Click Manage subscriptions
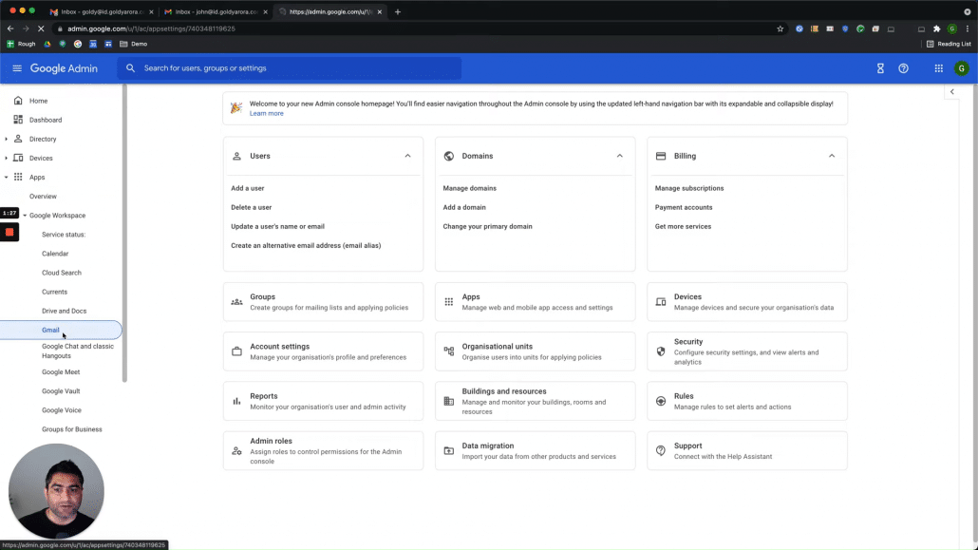This screenshot has height=550, width=978. (x=689, y=188)
